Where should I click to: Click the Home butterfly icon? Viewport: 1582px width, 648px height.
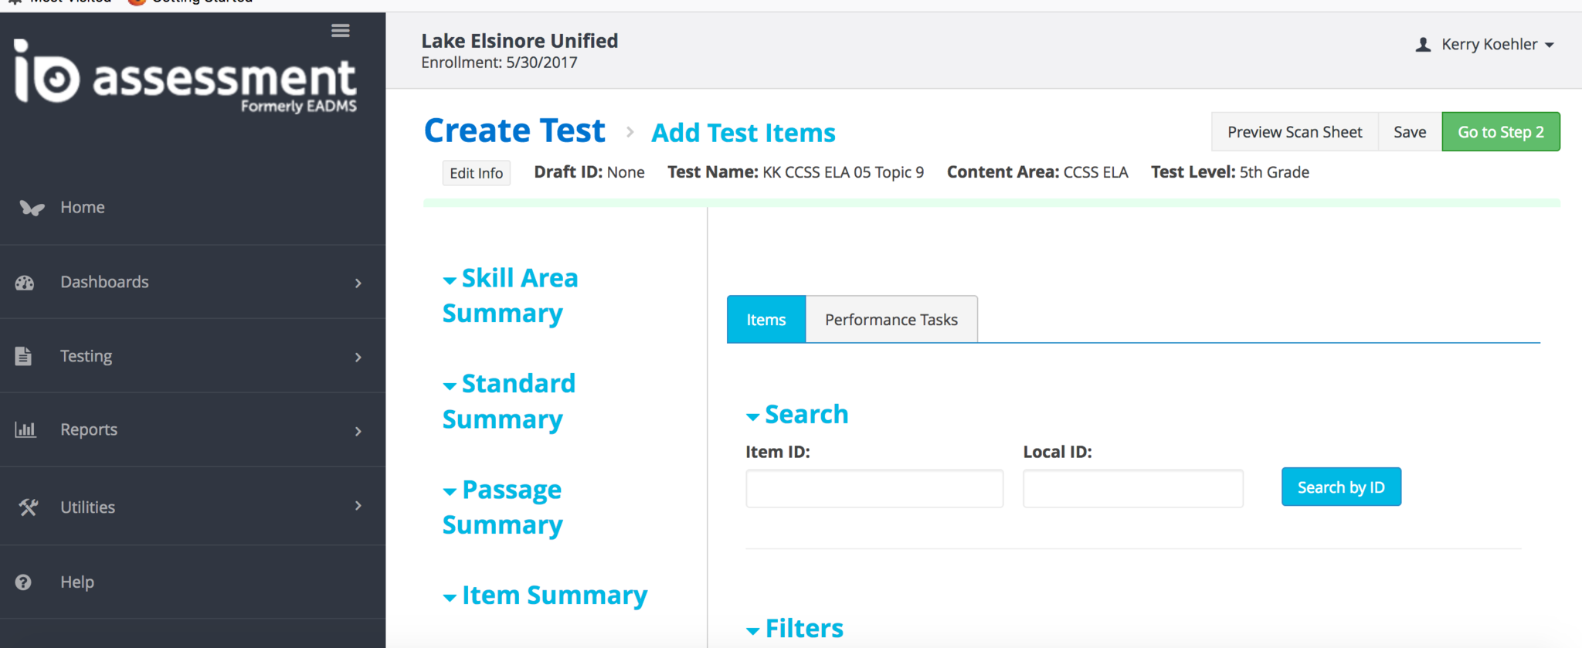(x=31, y=208)
